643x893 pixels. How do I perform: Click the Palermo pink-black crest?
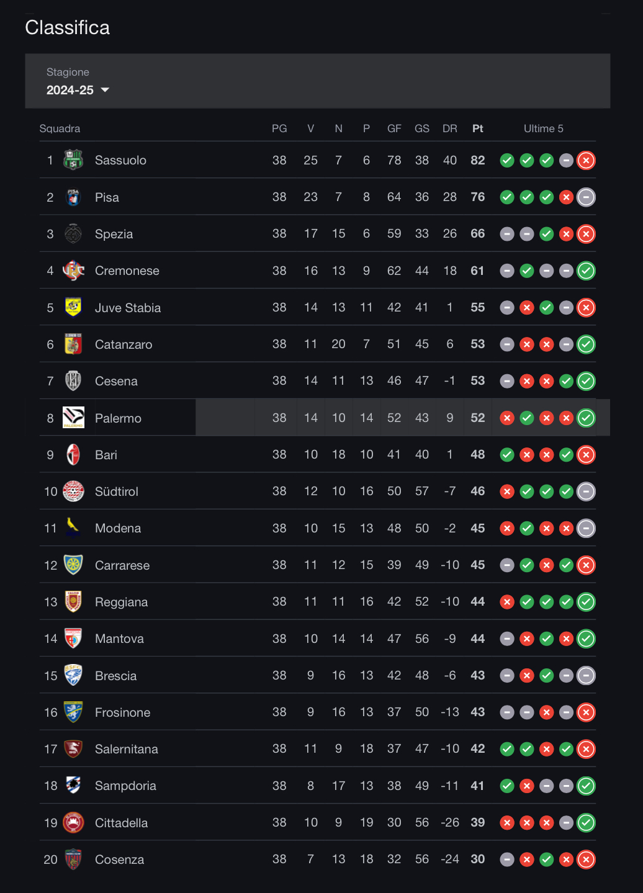tap(73, 418)
